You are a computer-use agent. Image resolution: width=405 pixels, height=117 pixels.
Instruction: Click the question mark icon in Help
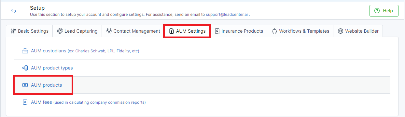pos(377,11)
